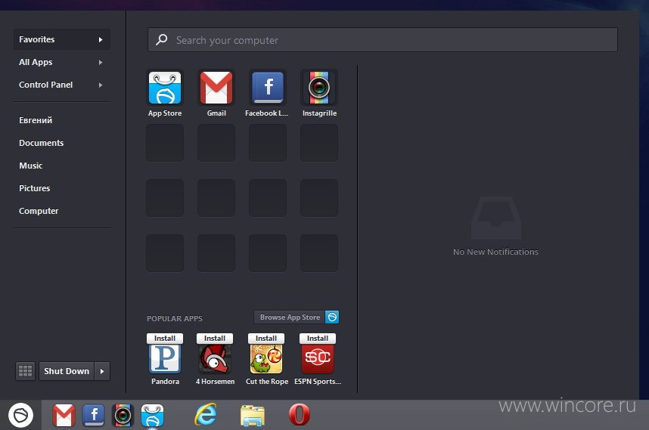Open Facebook from the taskbar
This screenshot has height=430, width=649.
pyautogui.click(x=94, y=415)
